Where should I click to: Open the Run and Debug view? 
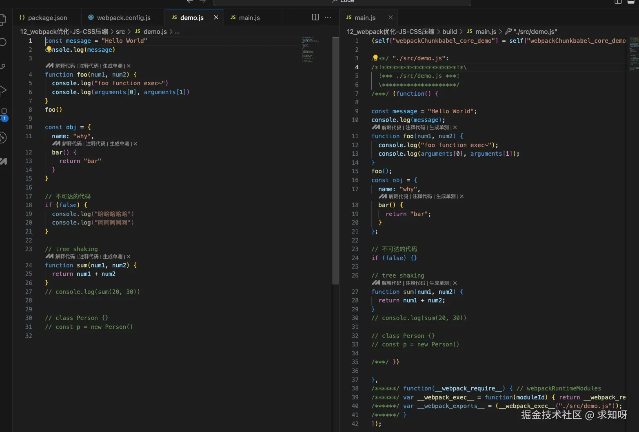(3, 90)
